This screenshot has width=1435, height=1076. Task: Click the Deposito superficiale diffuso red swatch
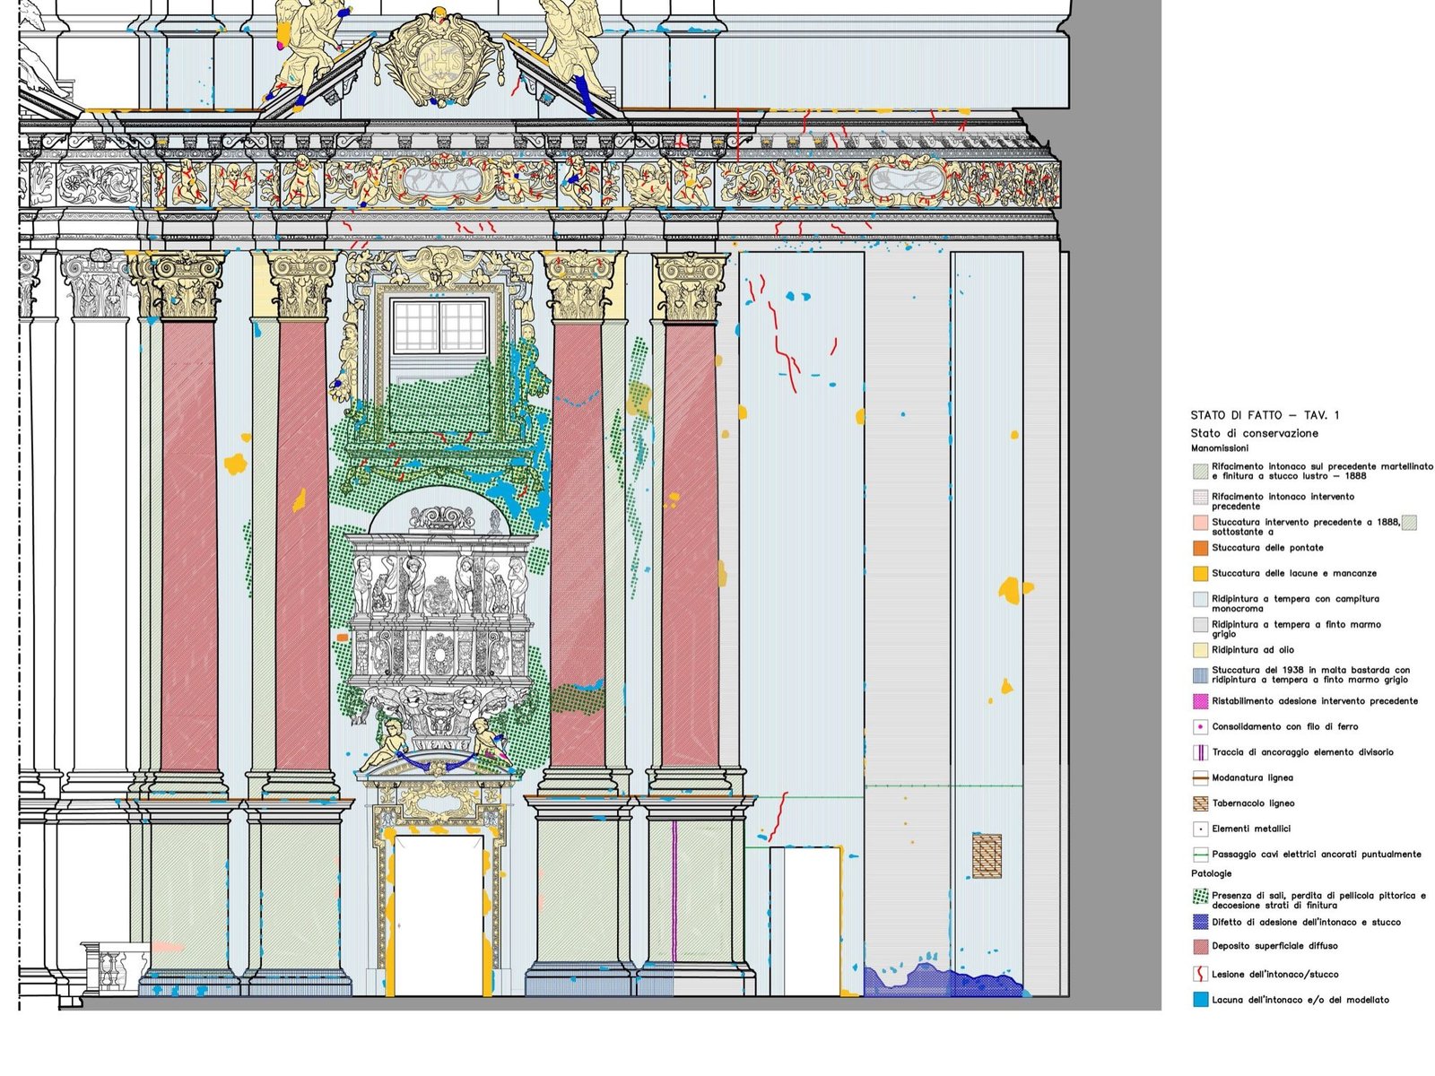tap(1200, 946)
